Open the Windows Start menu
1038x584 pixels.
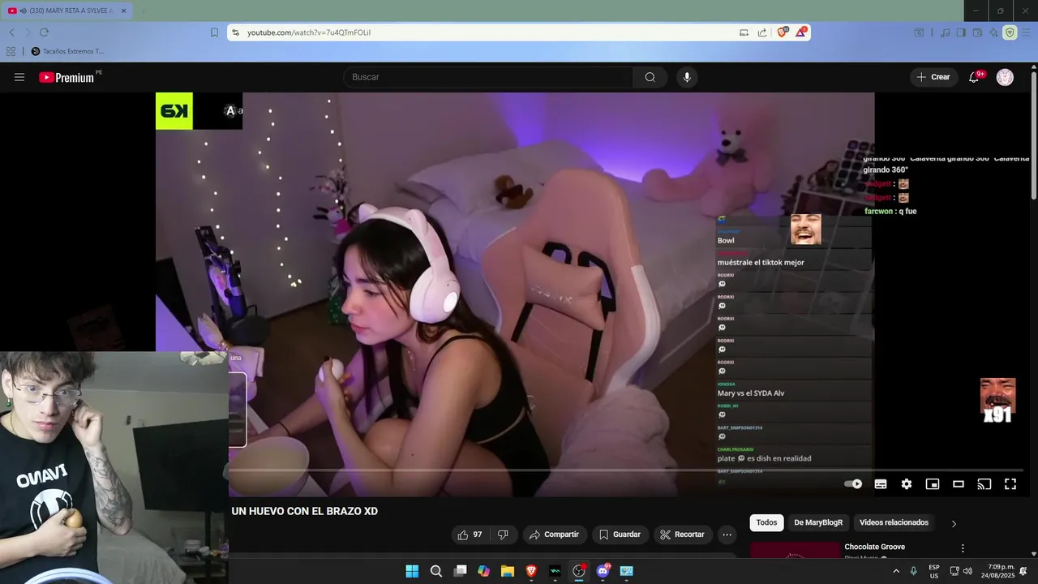(x=412, y=571)
